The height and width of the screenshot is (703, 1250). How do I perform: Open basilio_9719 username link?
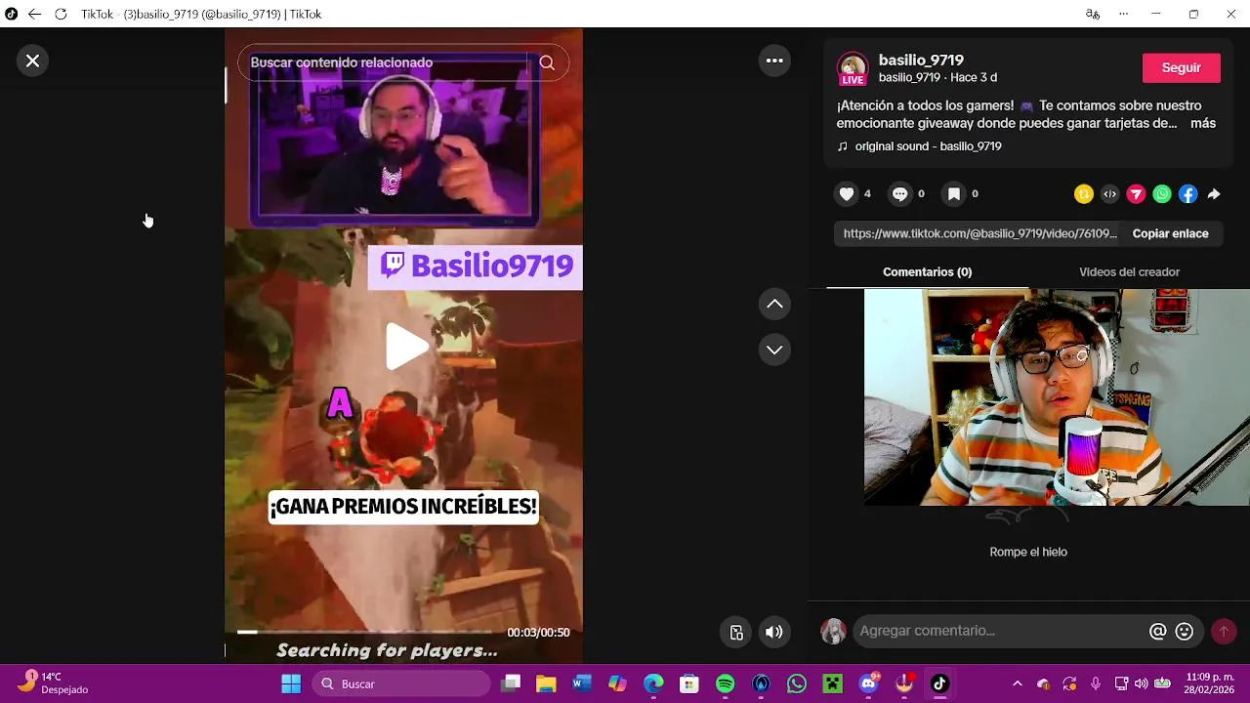(x=921, y=61)
